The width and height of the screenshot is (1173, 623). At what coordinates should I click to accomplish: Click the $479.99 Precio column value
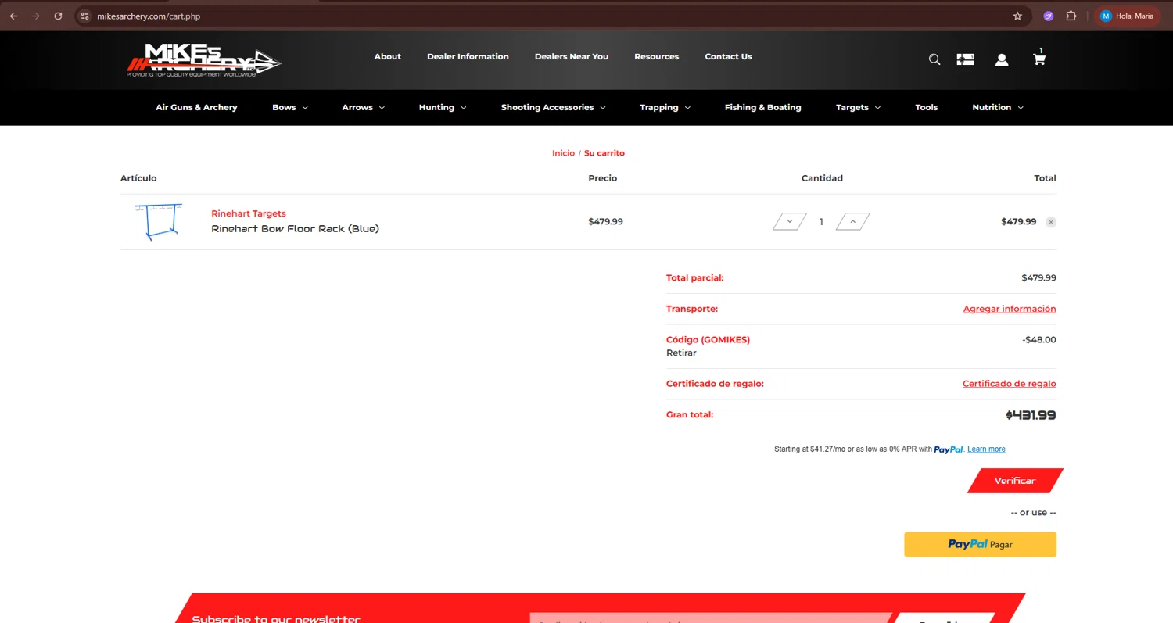tap(605, 222)
